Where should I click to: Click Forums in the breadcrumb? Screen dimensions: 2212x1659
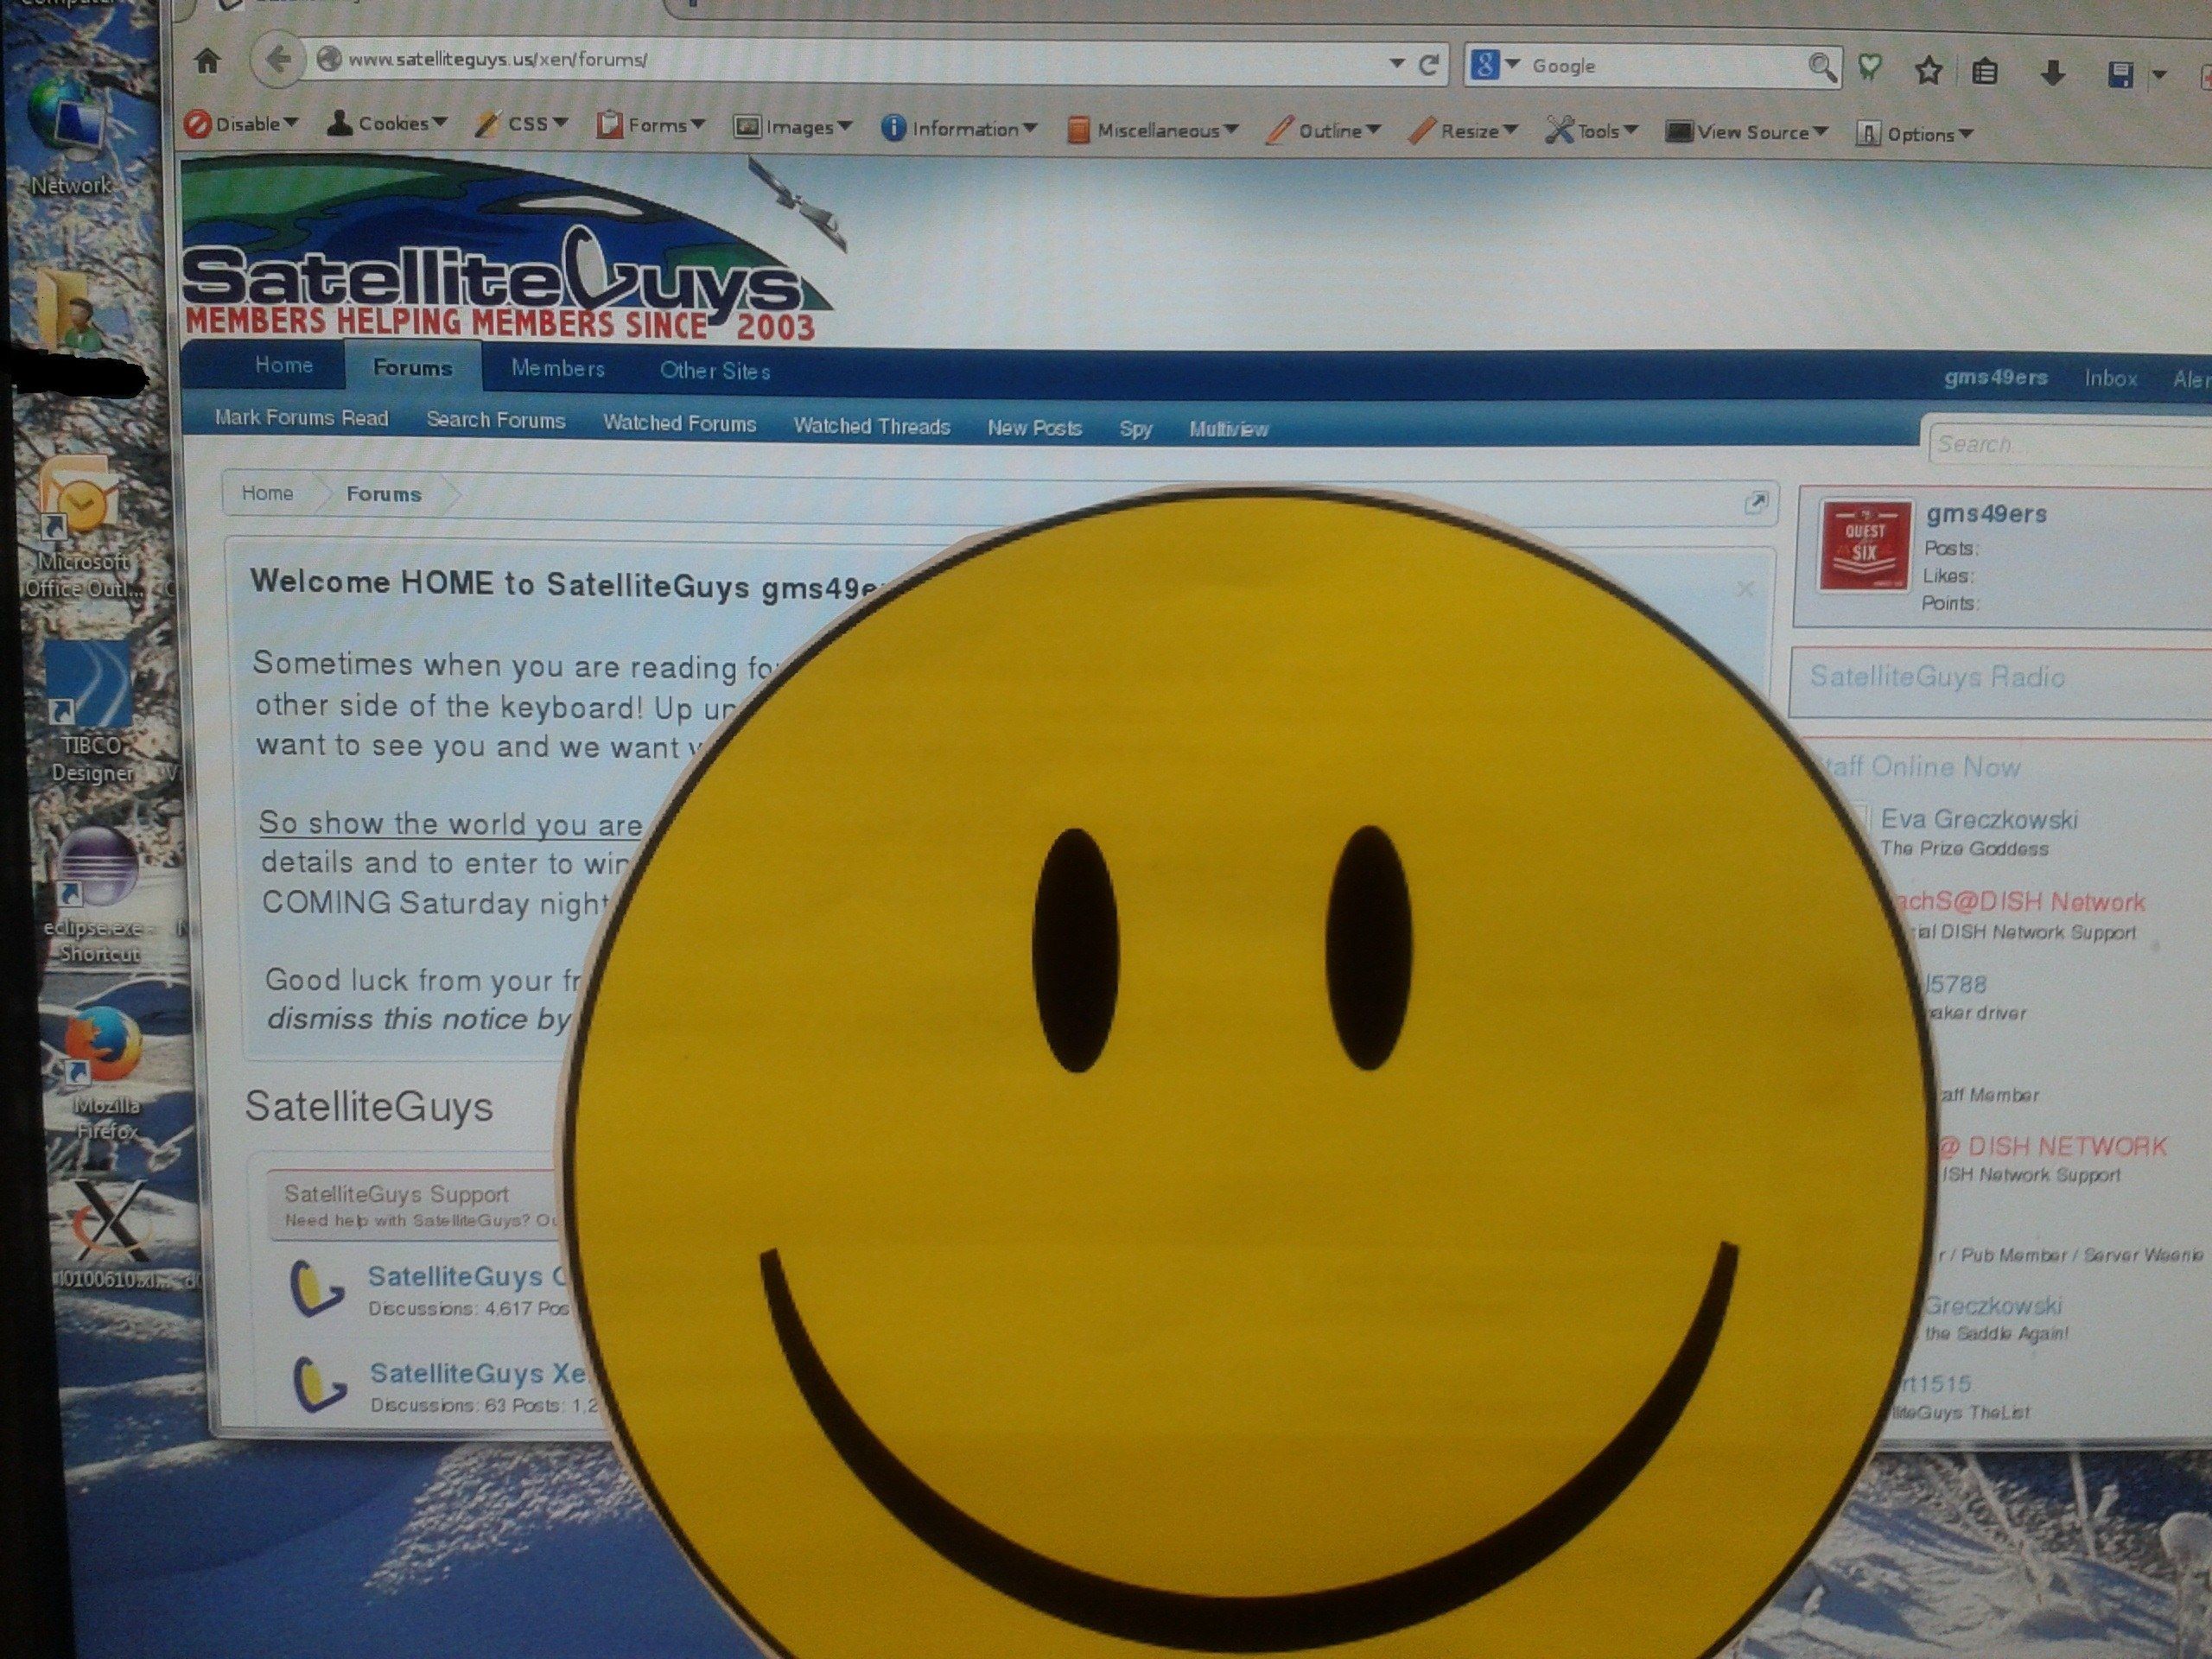click(x=384, y=494)
